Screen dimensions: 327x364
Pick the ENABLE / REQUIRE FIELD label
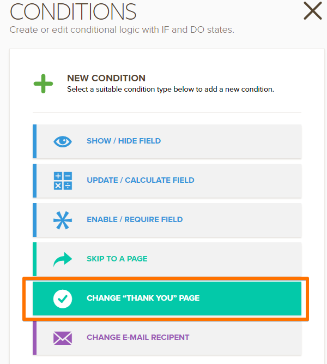pos(135,220)
